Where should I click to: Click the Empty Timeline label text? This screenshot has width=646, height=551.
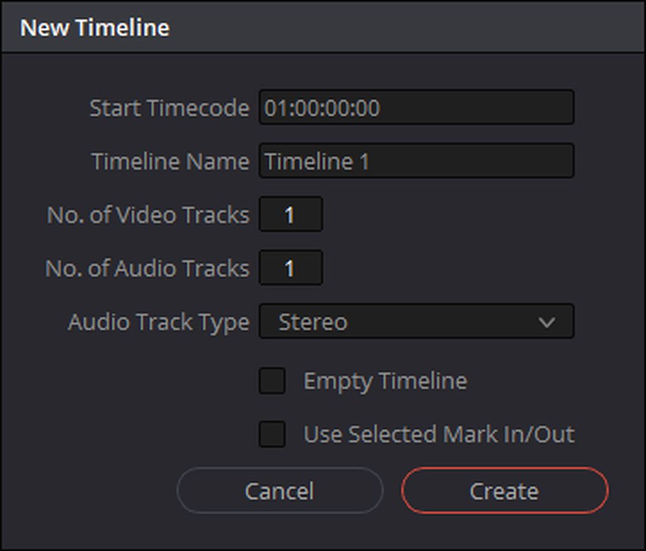[x=385, y=381]
